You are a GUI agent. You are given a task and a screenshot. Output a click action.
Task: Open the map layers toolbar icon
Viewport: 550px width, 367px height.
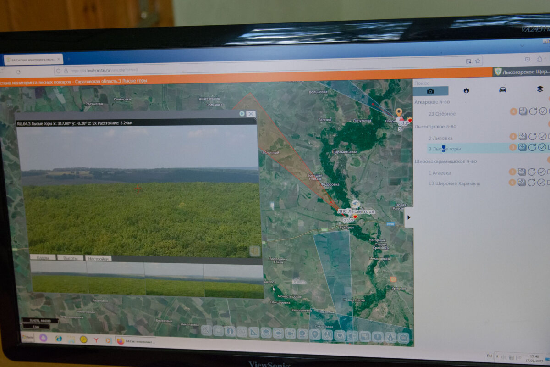coord(266,333)
